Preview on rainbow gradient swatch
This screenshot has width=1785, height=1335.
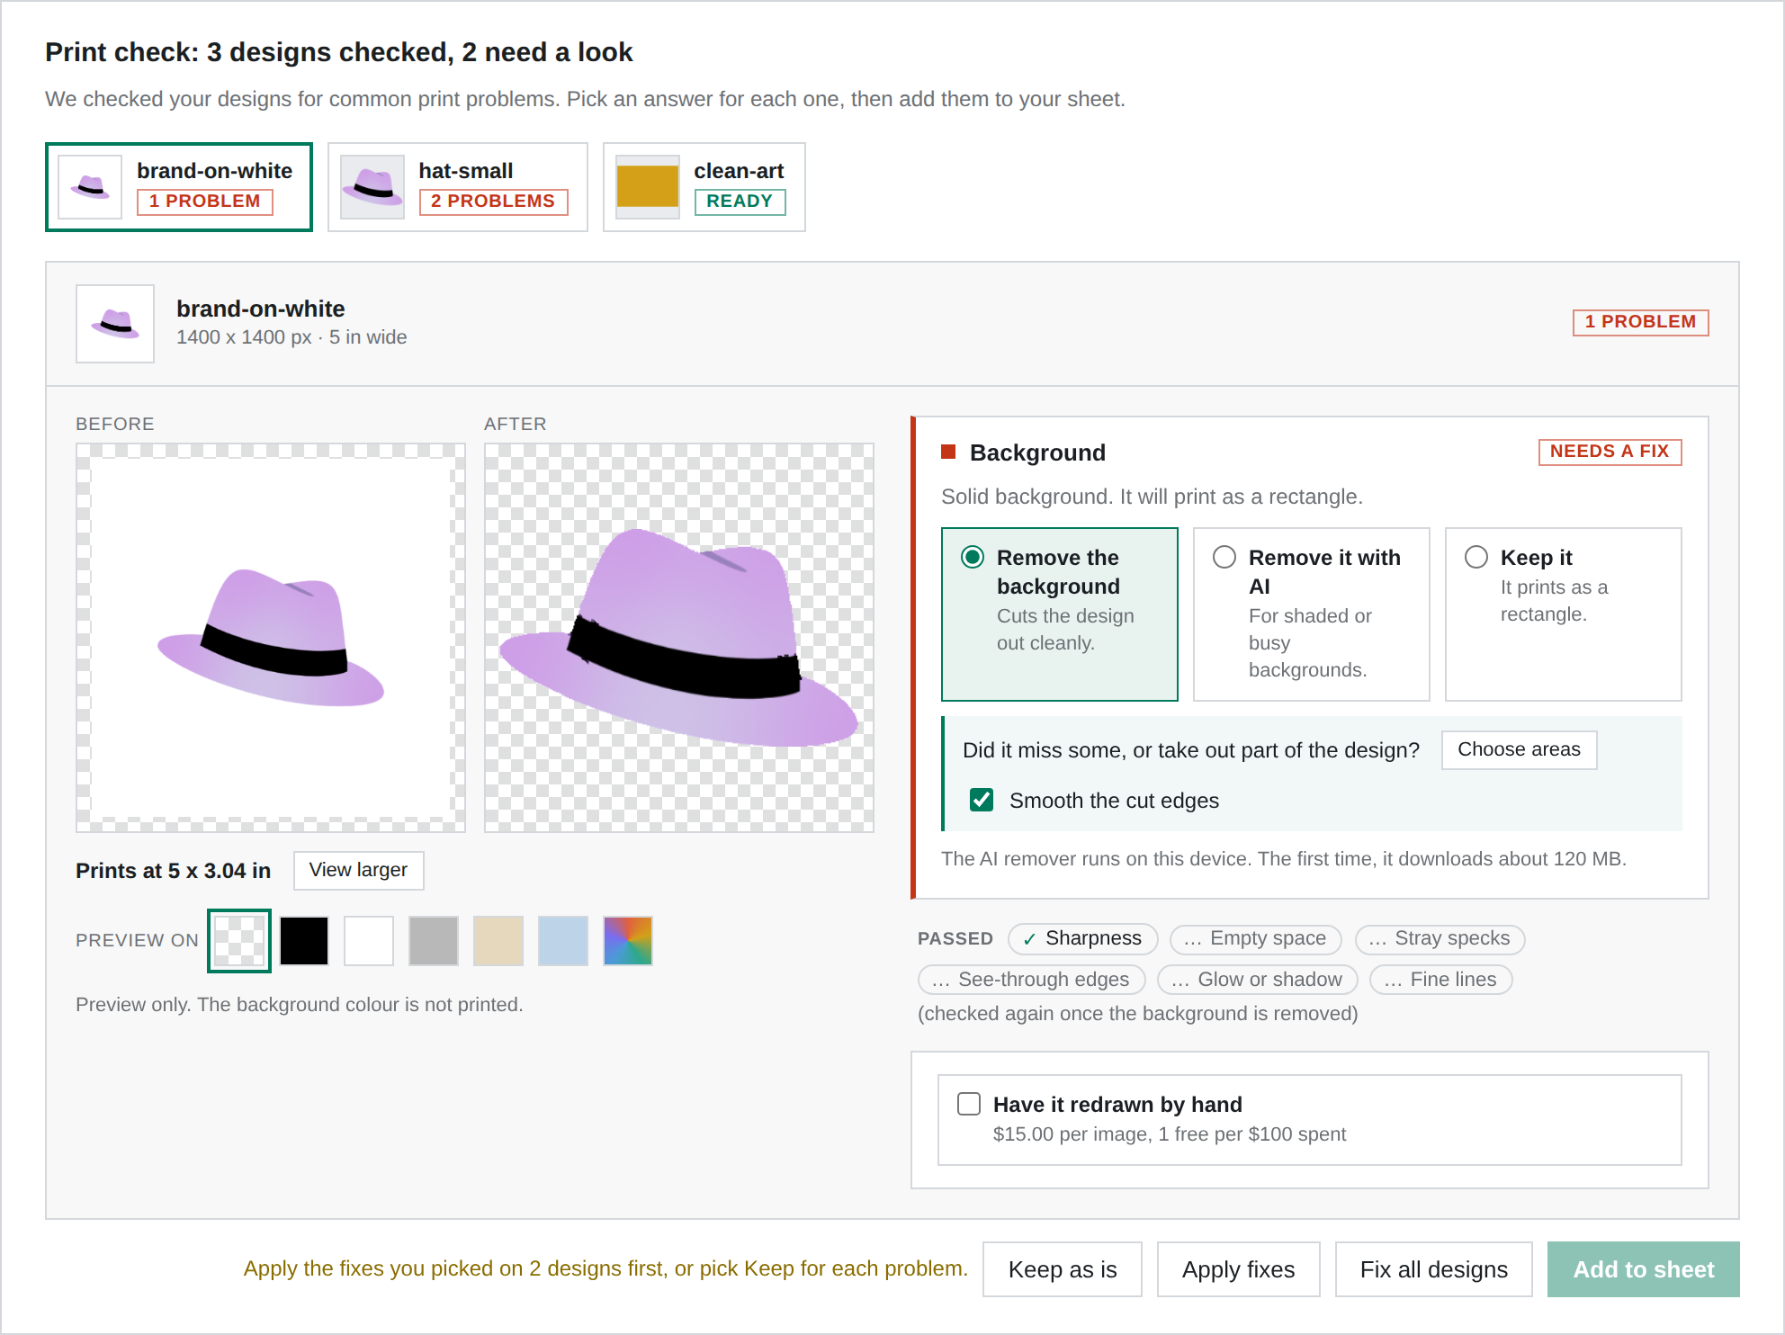tap(628, 941)
